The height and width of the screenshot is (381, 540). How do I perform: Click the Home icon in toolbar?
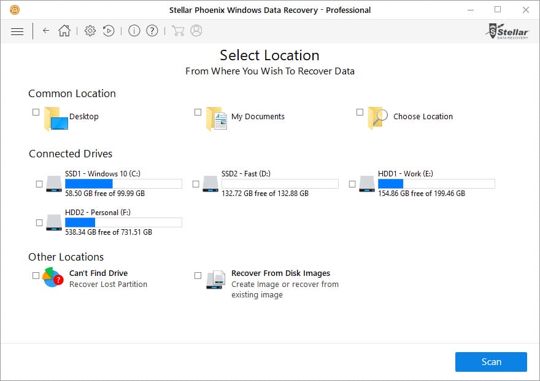(x=64, y=31)
